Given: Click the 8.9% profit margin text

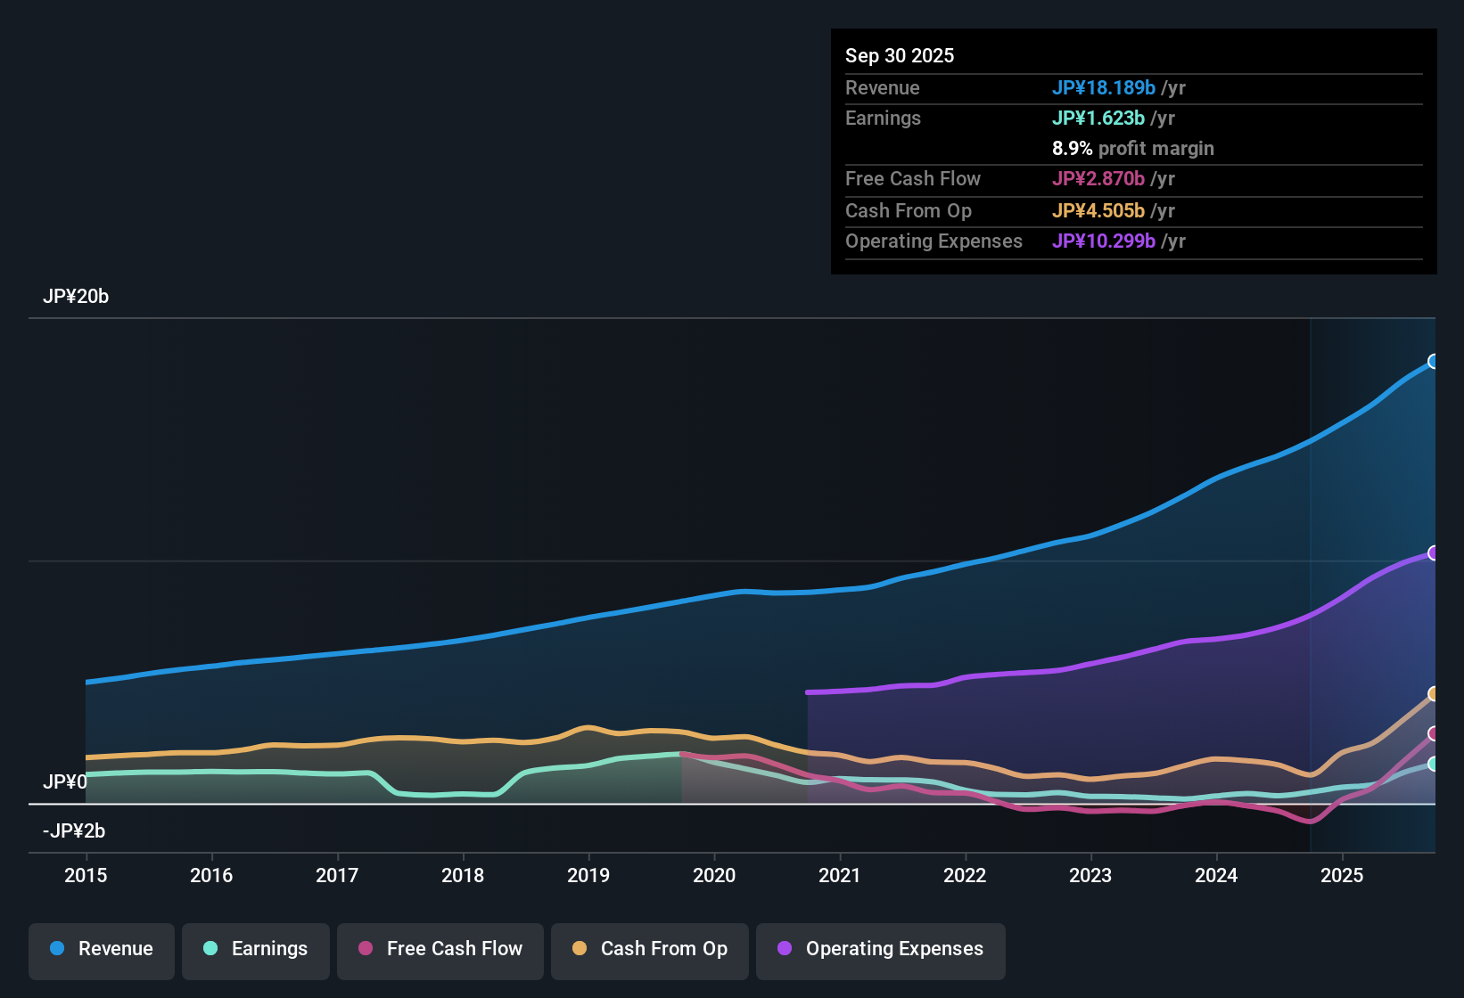Looking at the screenshot, I should pyautogui.click(x=1133, y=148).
